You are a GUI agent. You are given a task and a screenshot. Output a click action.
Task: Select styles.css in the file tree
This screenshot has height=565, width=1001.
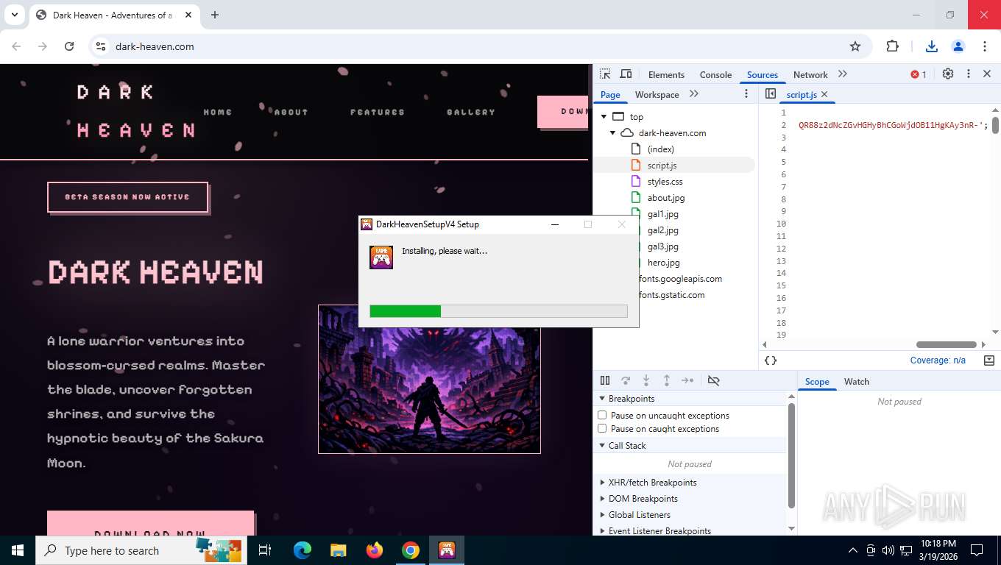(x=665, y=182)
